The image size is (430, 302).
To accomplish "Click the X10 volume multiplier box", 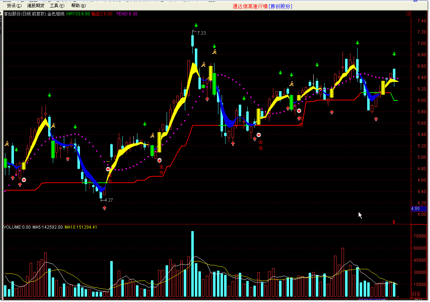I will pos(415,295).
